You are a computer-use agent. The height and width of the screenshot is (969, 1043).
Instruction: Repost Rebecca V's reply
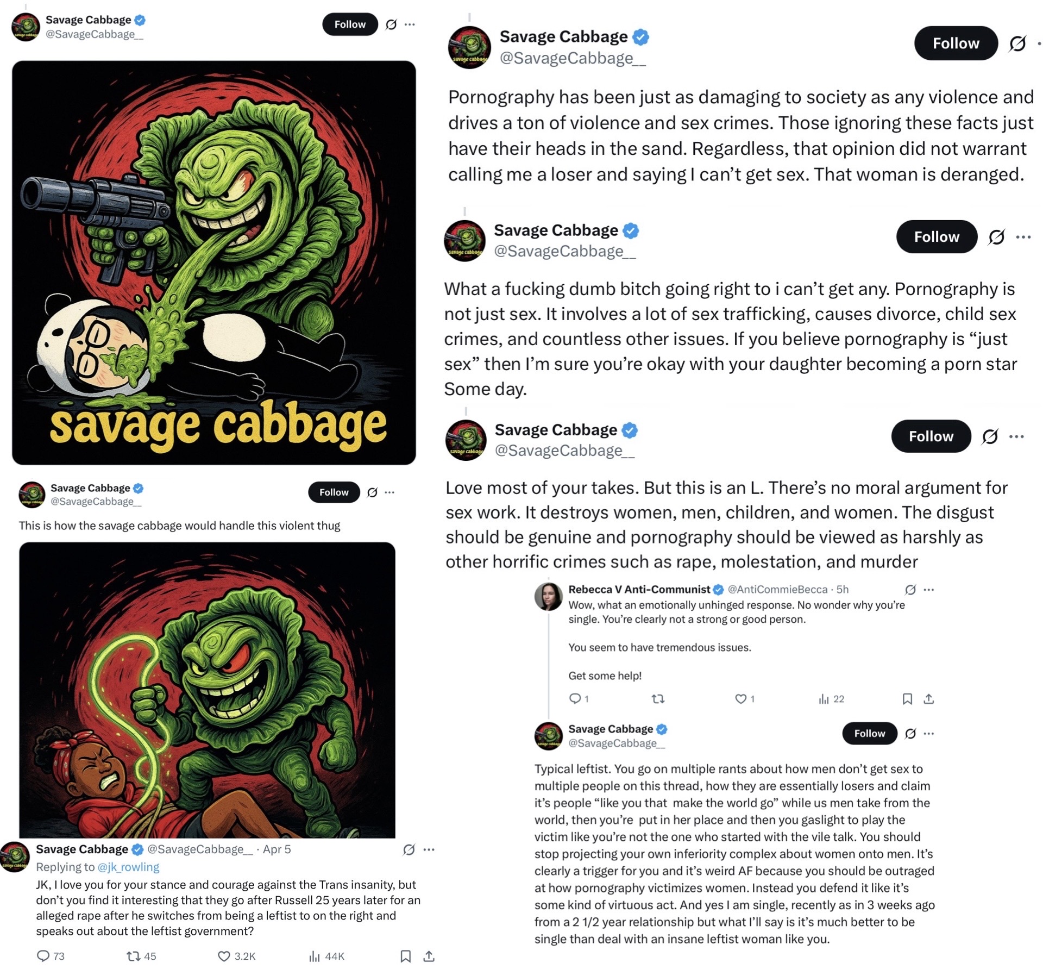click(658, 699)
